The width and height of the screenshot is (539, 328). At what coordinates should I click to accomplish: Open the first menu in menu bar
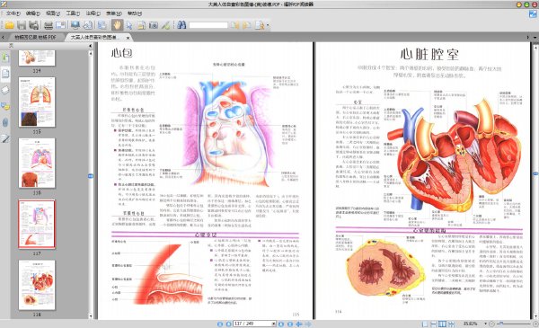tap(13, 13)
